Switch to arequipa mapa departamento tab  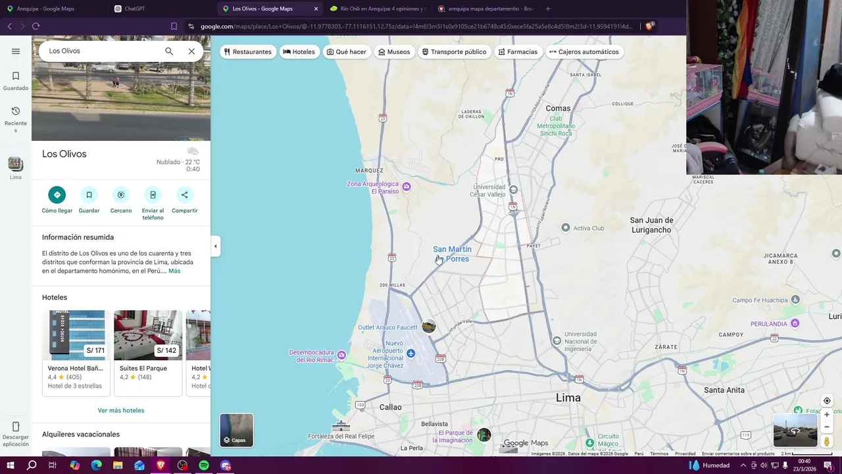click(x=485, y=9)
